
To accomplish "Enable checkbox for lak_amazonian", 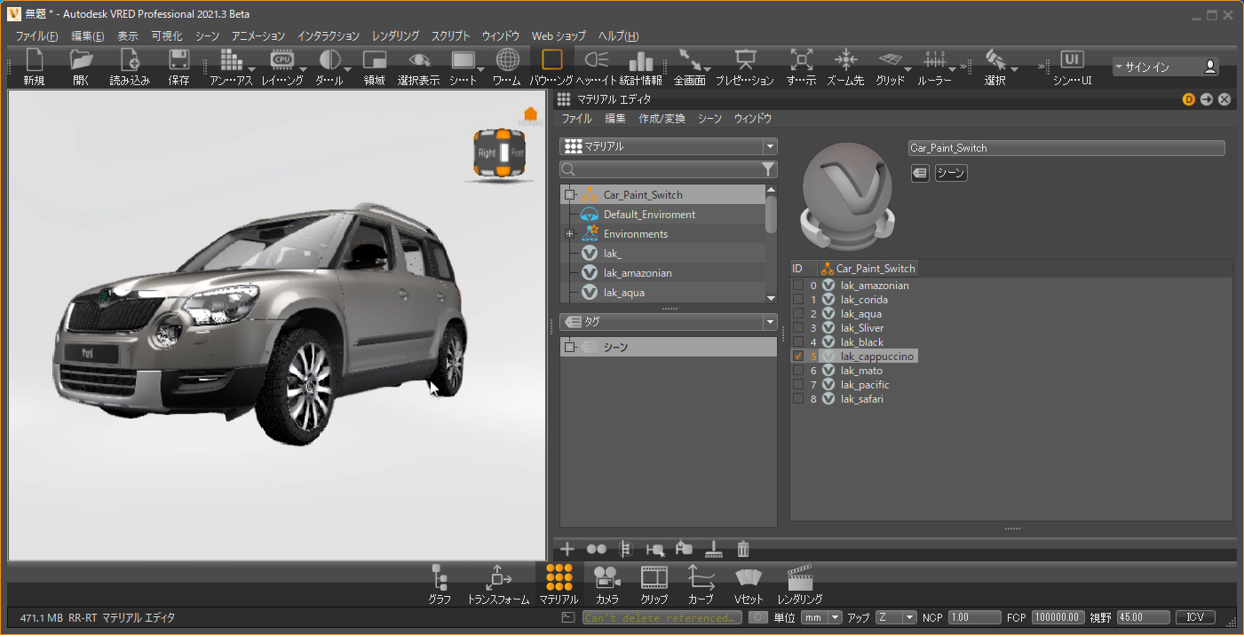I will pos(798,286).
